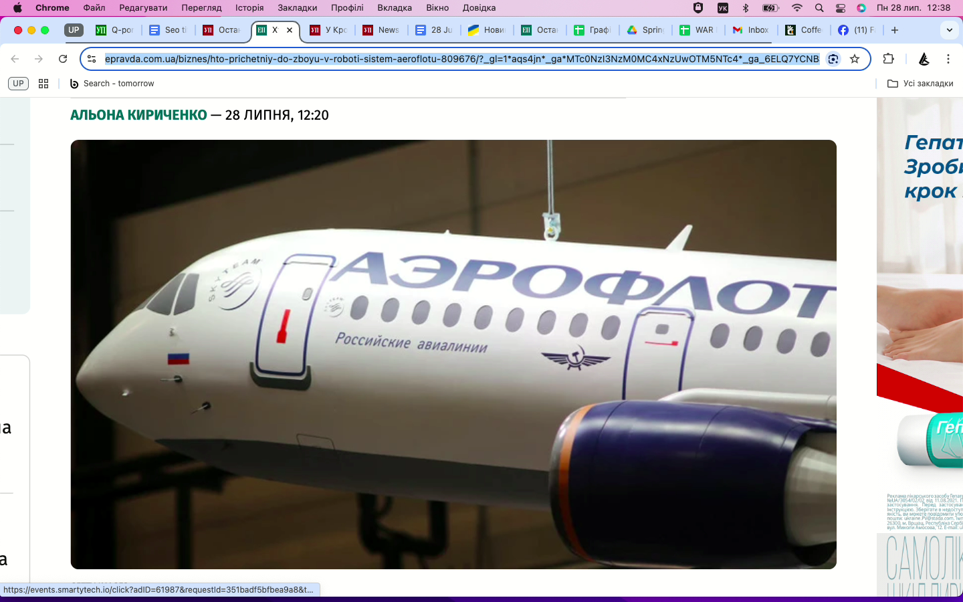Screen dimensions: 963x602
Task: Click the new tab plus button
Action: tap(895, 30)
